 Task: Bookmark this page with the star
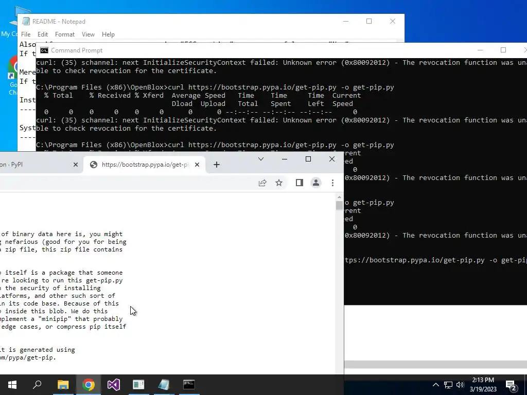(279, 183)
